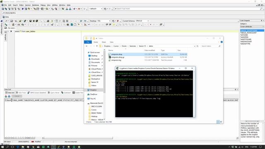Open Home ribbon tab in Explorer
Screen dimensions: 265x149
pos(96,42)
